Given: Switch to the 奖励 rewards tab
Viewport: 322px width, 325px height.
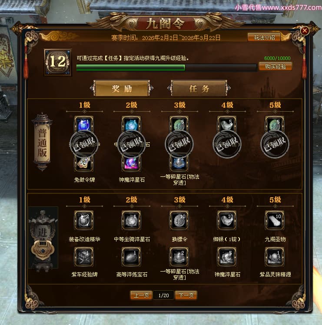Looking at the screenshot, I should tap(122, 88).
